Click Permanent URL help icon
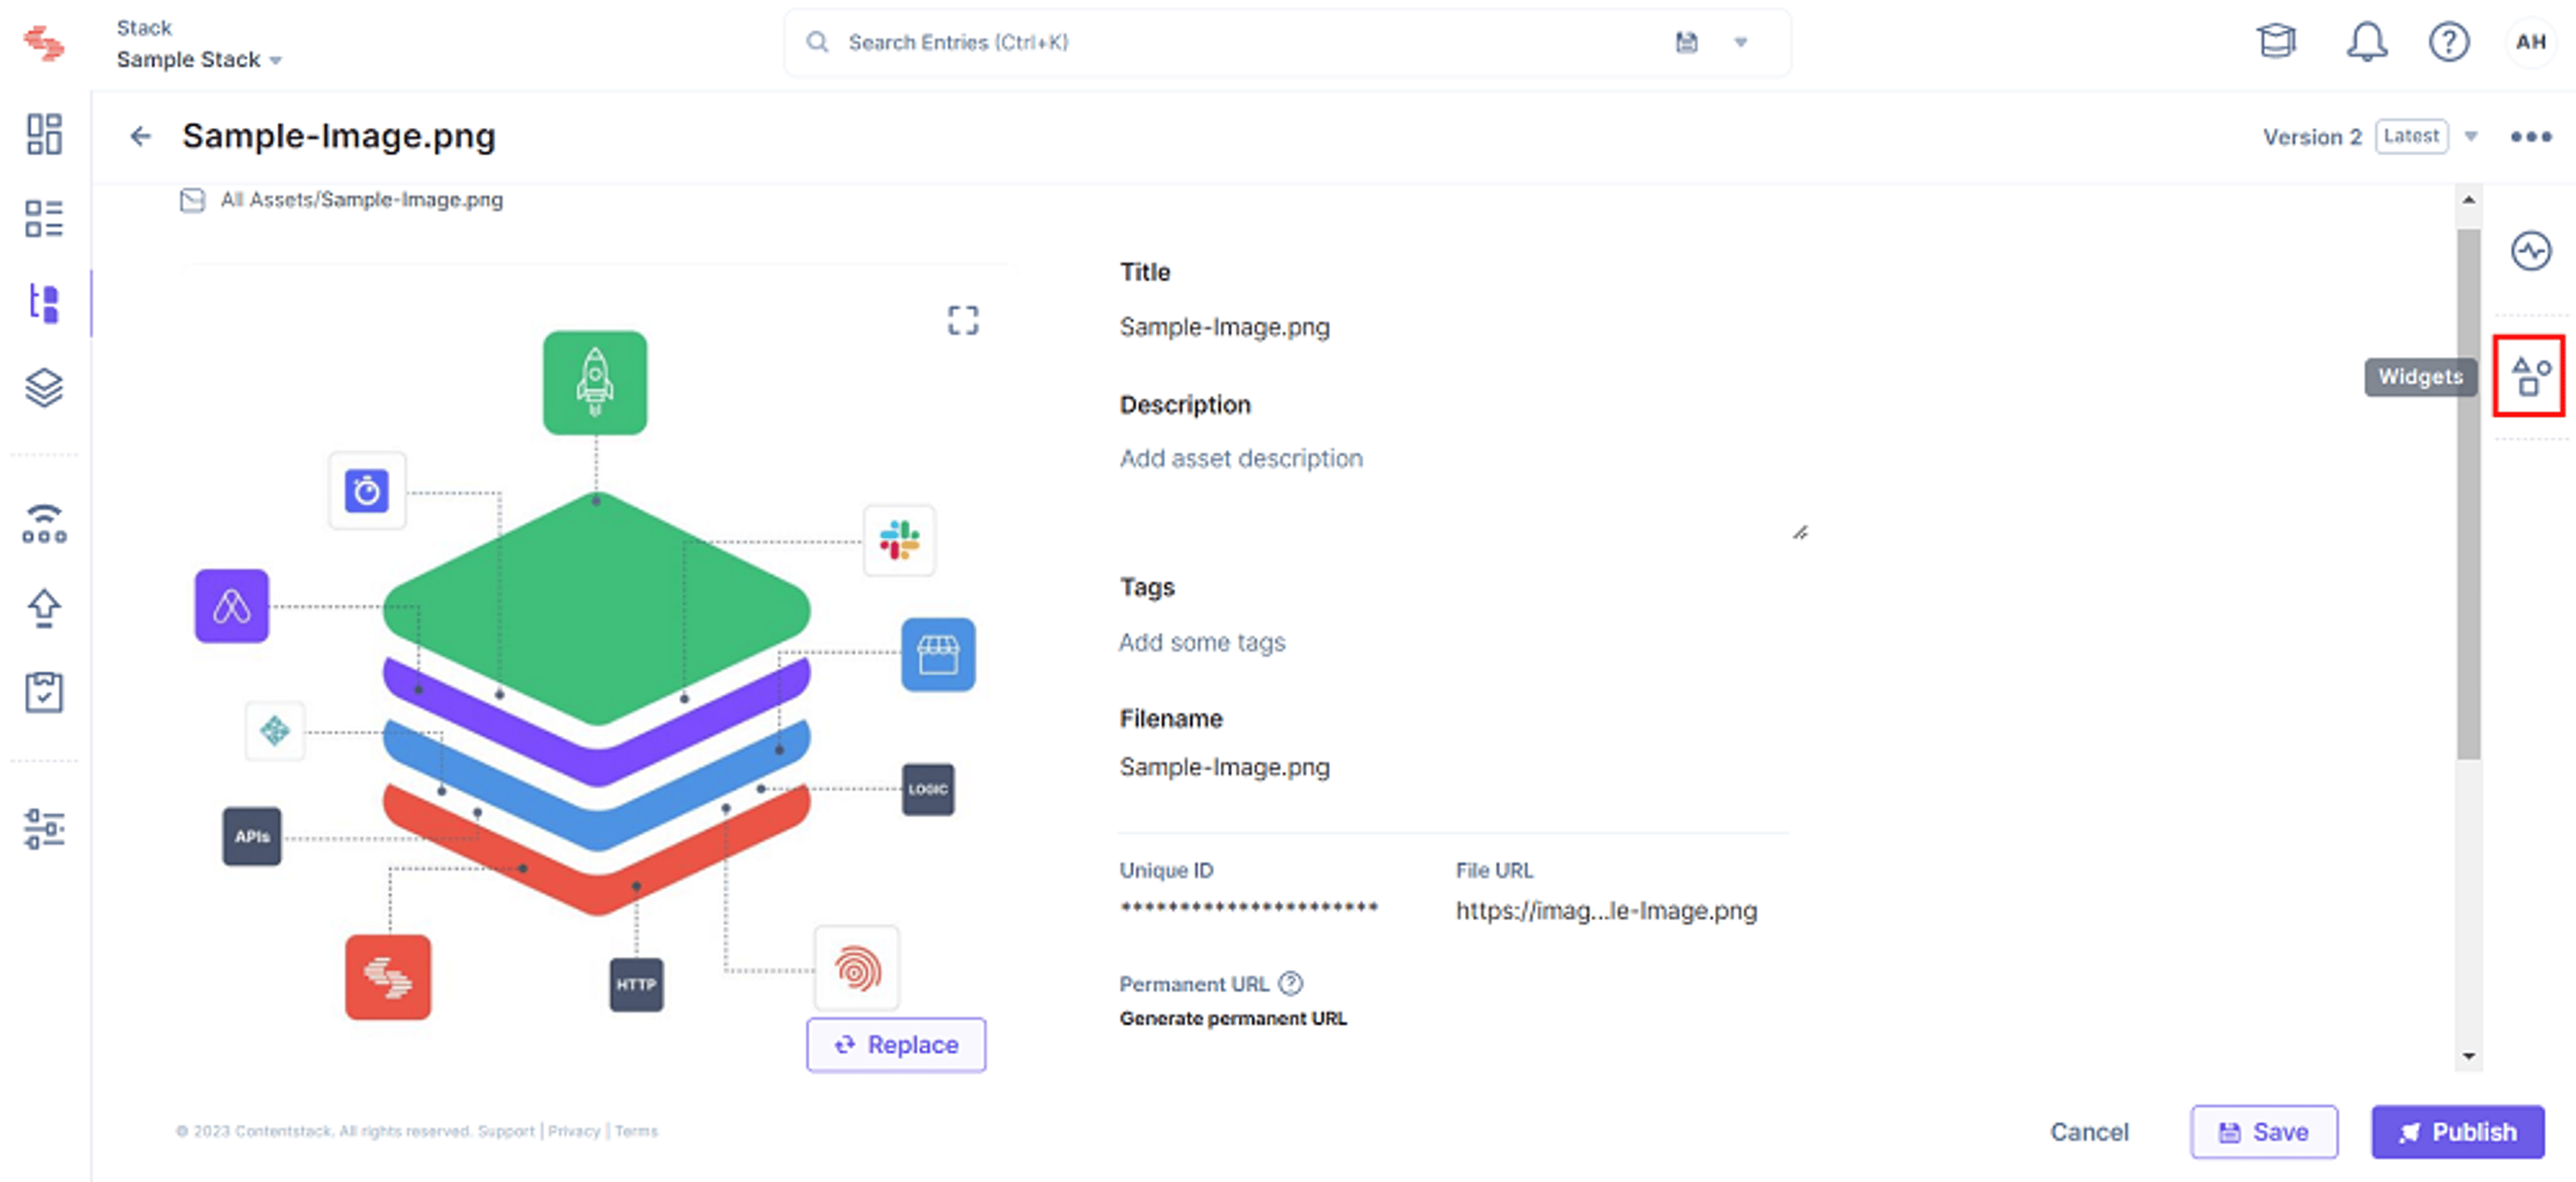 tap(1291, 983)
